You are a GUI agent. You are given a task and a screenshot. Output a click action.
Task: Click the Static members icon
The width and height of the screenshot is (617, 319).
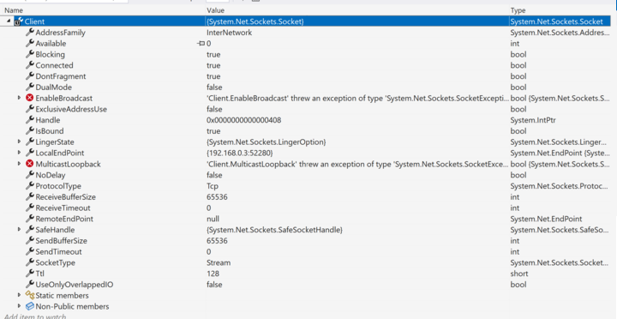click(x=29, y=295)
